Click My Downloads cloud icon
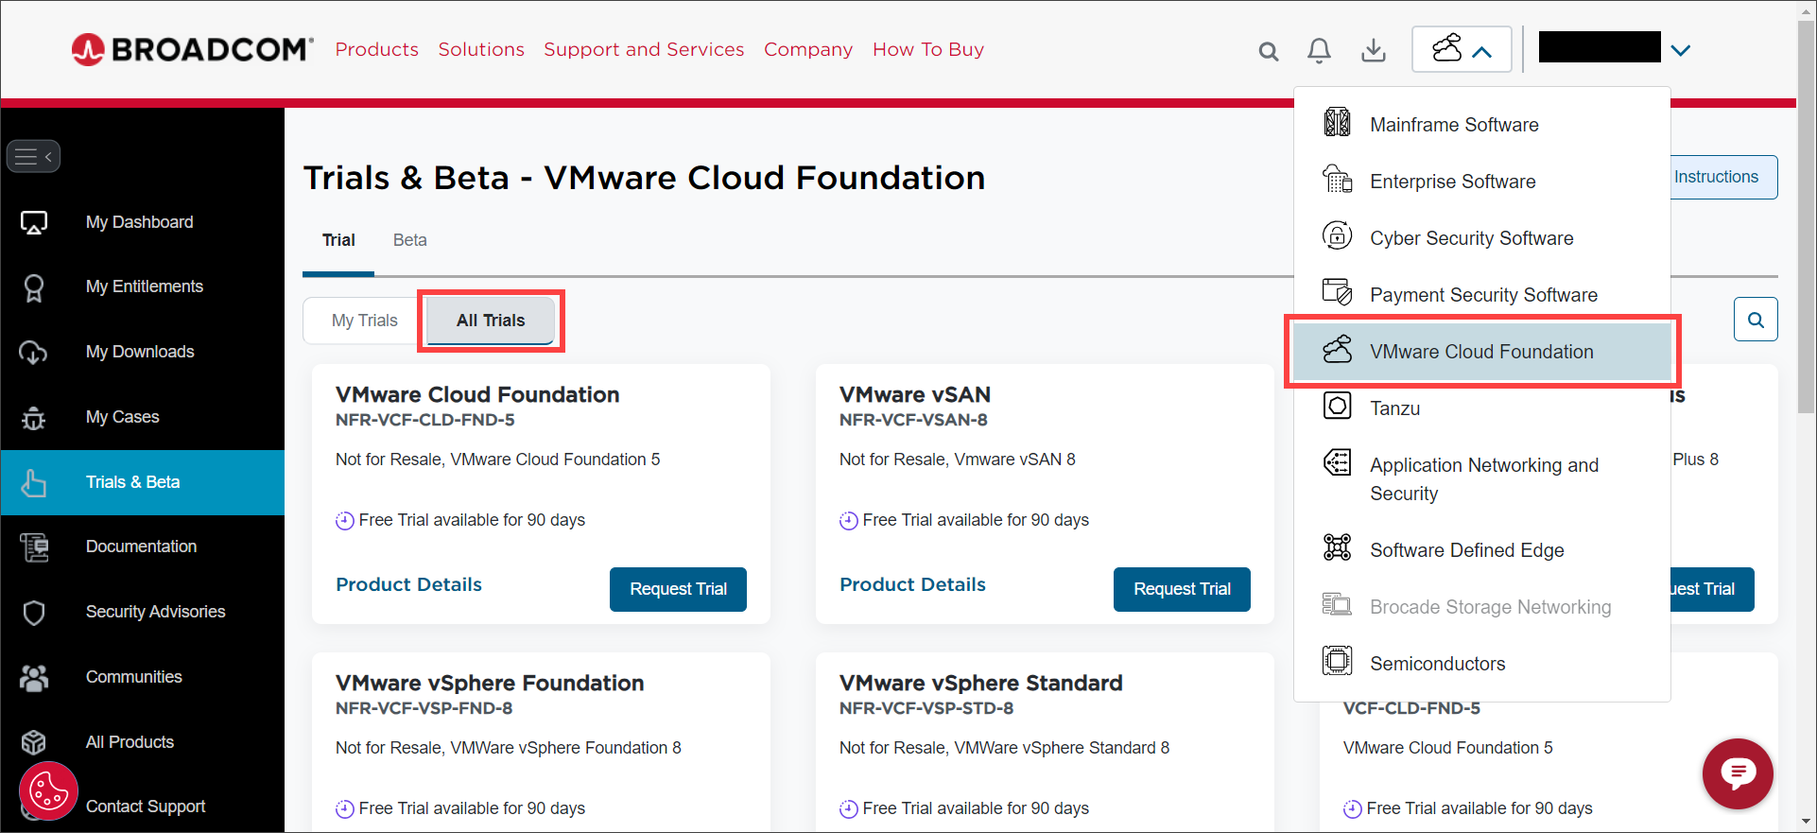 pos(33,353)
